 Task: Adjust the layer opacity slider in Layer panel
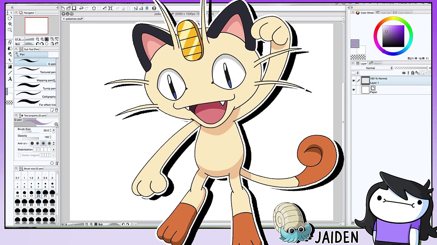click(411, 68)
